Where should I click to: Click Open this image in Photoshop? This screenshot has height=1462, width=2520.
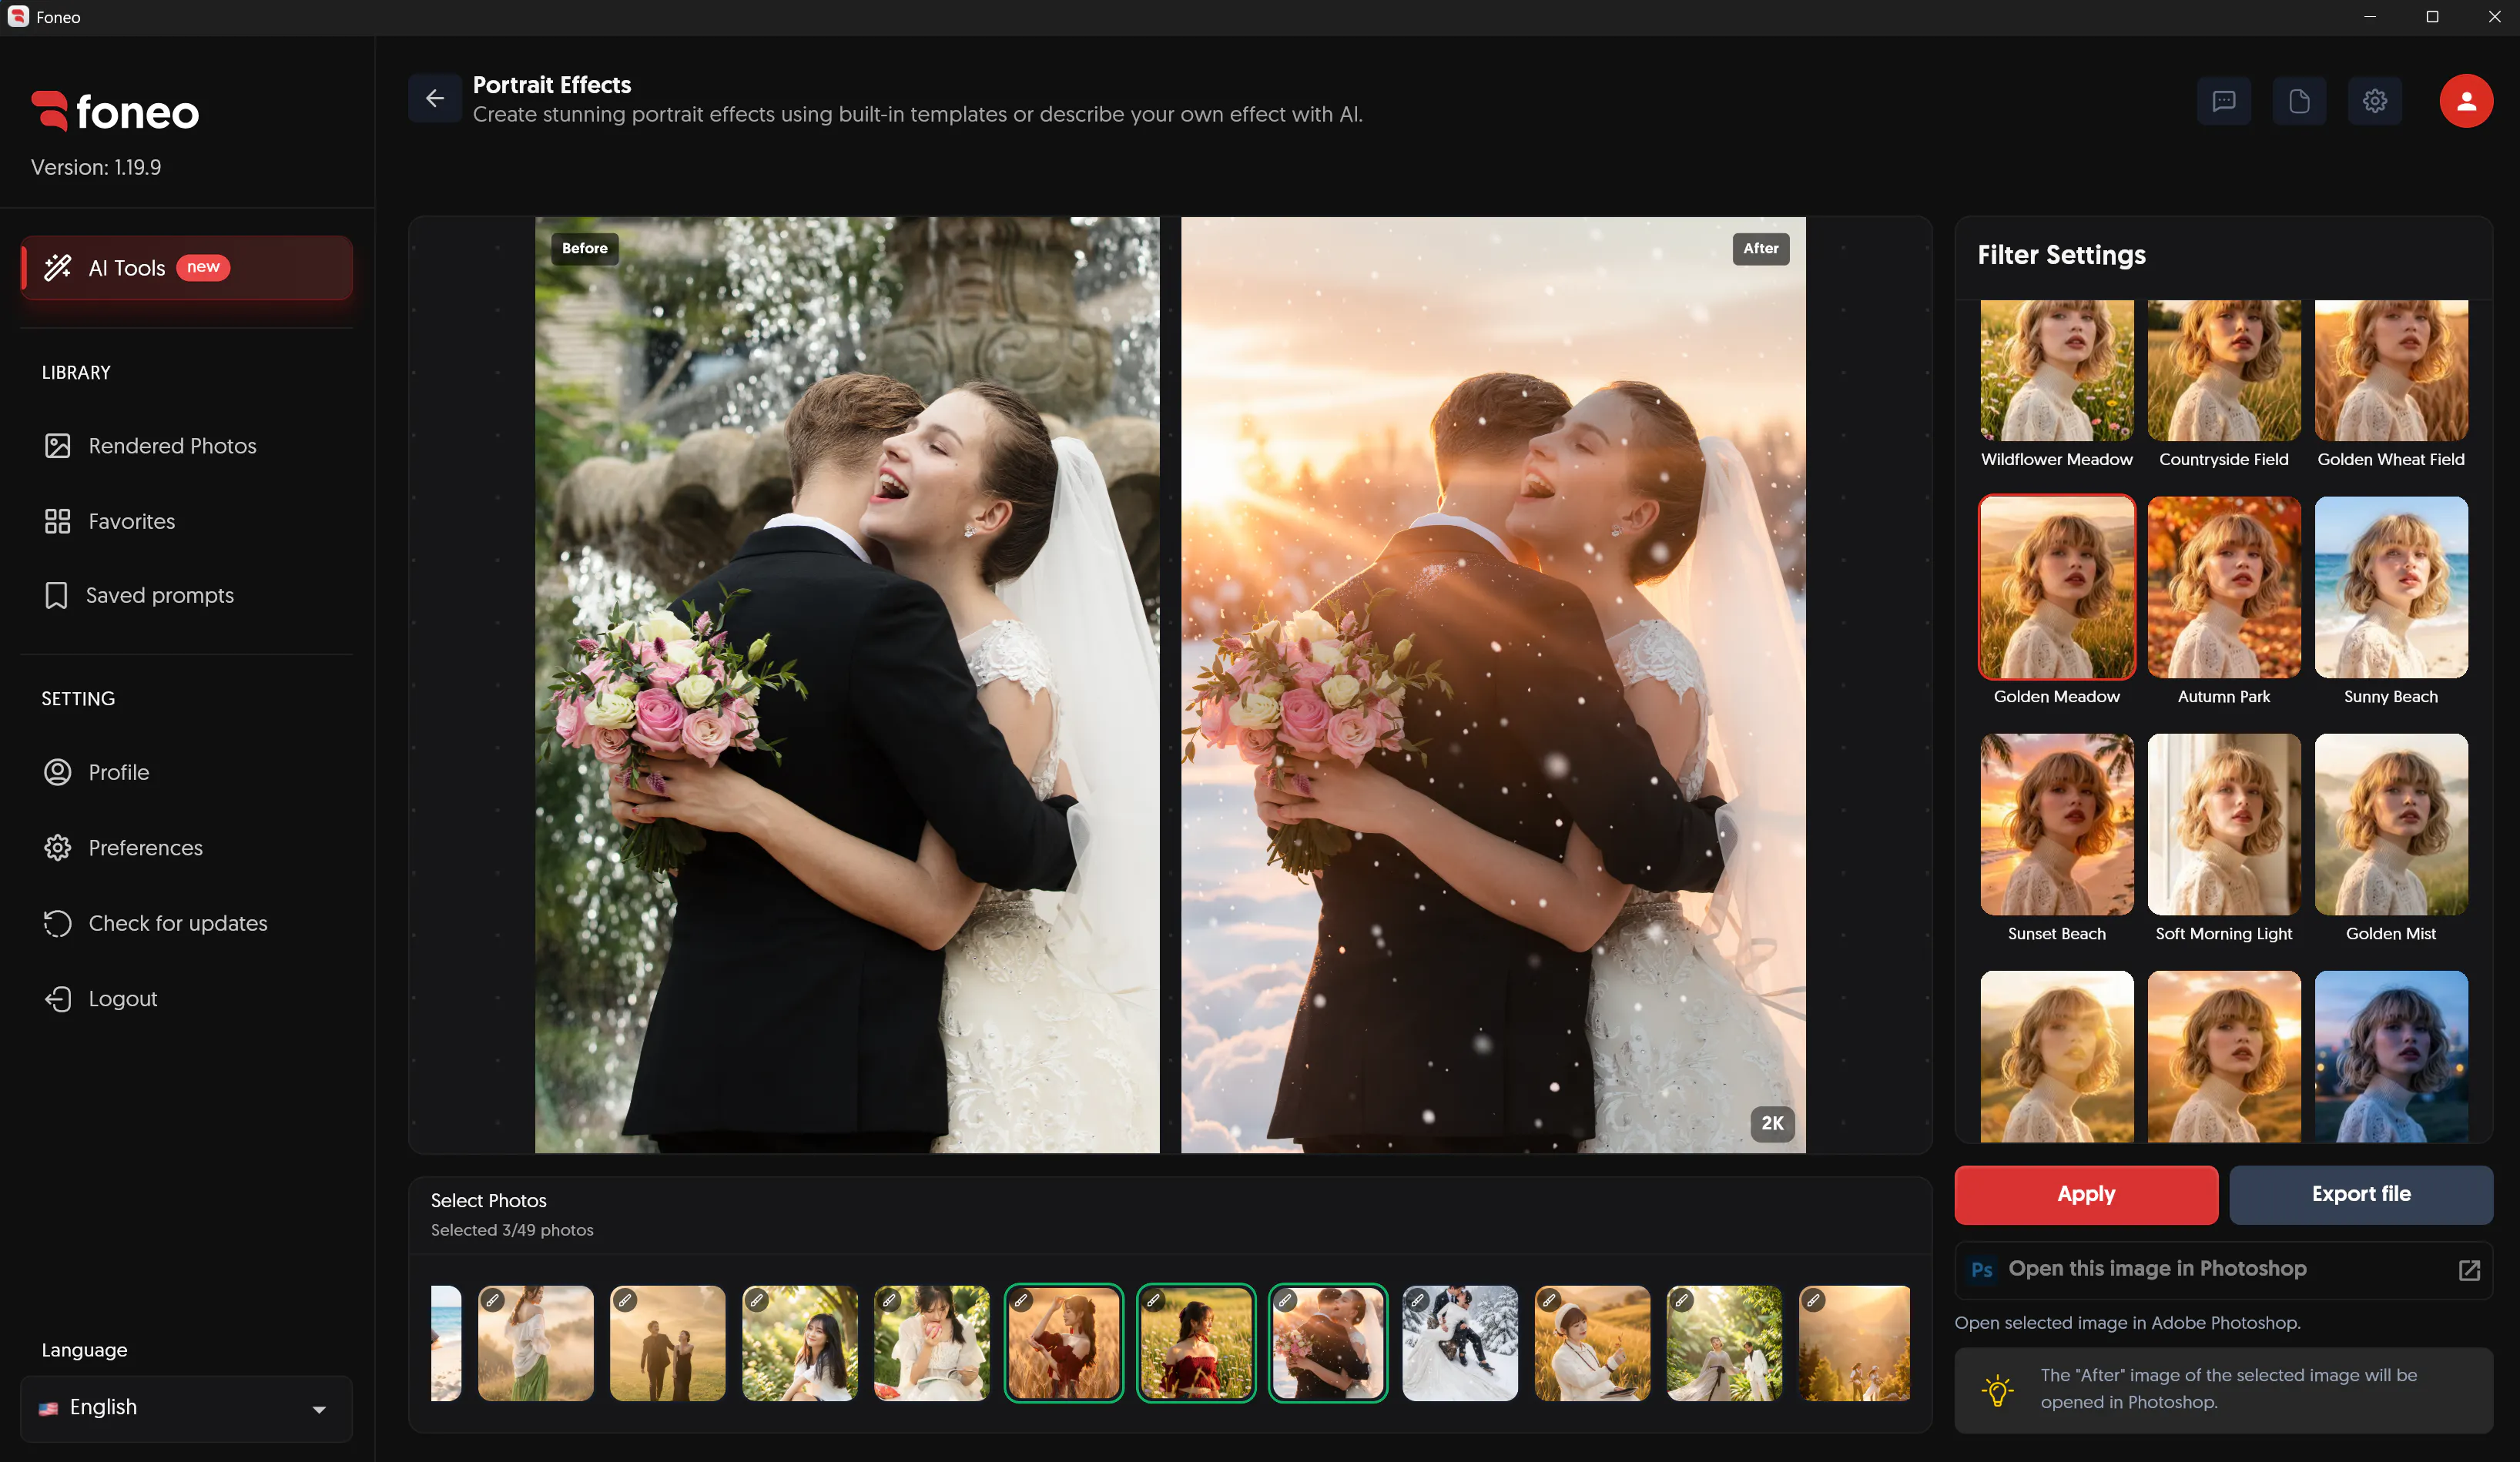tap(2224, 1269)
